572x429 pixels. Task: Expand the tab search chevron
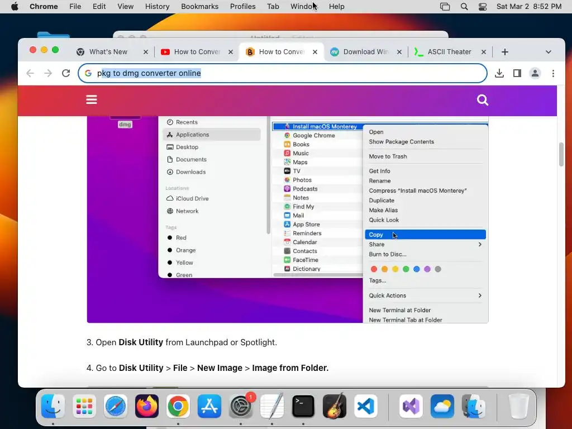pos(549,52)
